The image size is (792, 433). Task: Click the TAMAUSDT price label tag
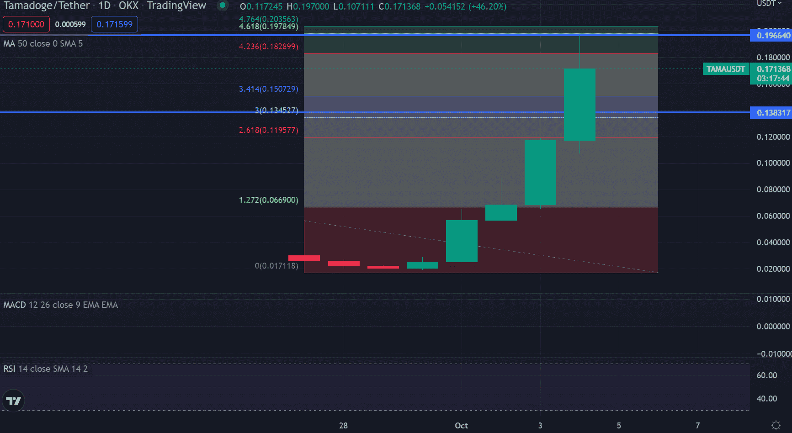726,69
